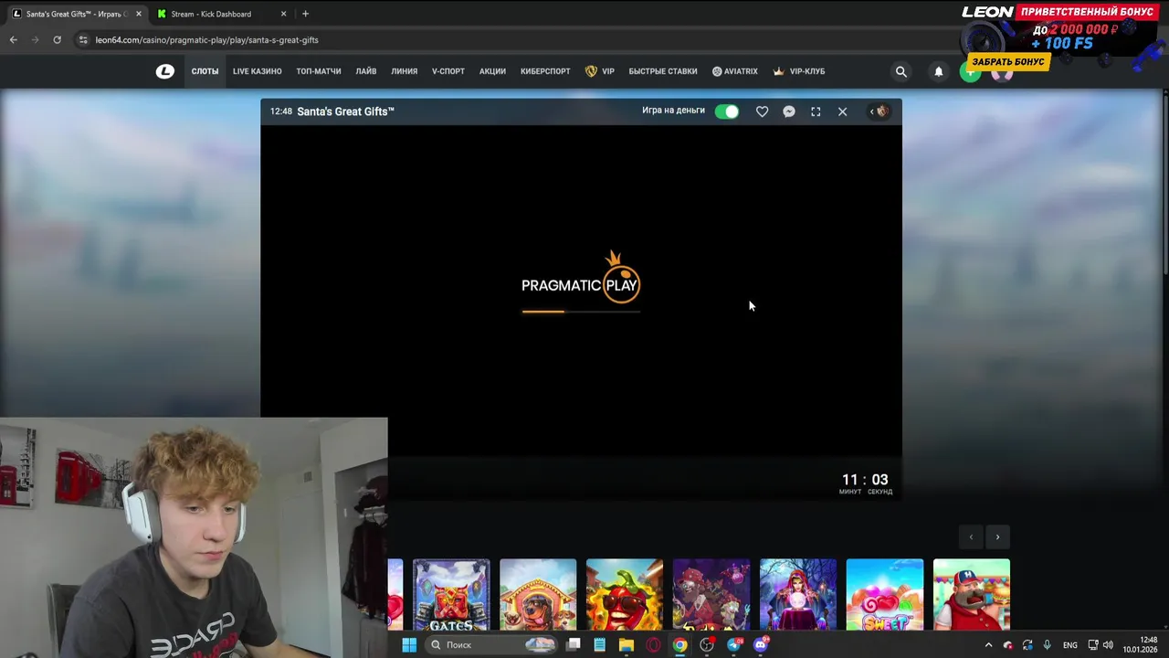Image resolution: width=1169 pixels, height=658 pixels.
Task: Open the Gates game thumbnail
Action: [451, 595]
